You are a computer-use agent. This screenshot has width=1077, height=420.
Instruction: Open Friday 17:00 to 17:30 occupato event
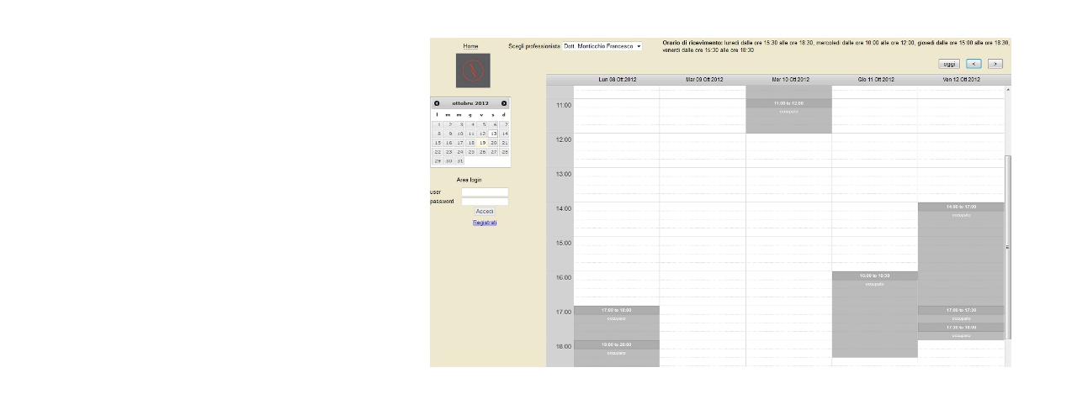(961, 314)
